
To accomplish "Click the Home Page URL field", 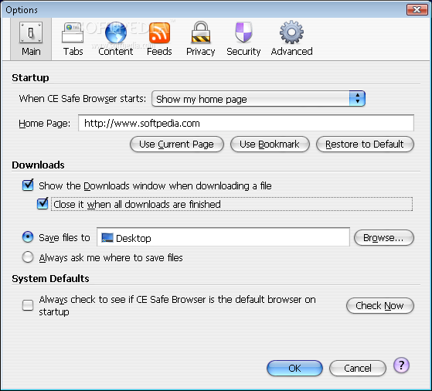I will point(246,123).
